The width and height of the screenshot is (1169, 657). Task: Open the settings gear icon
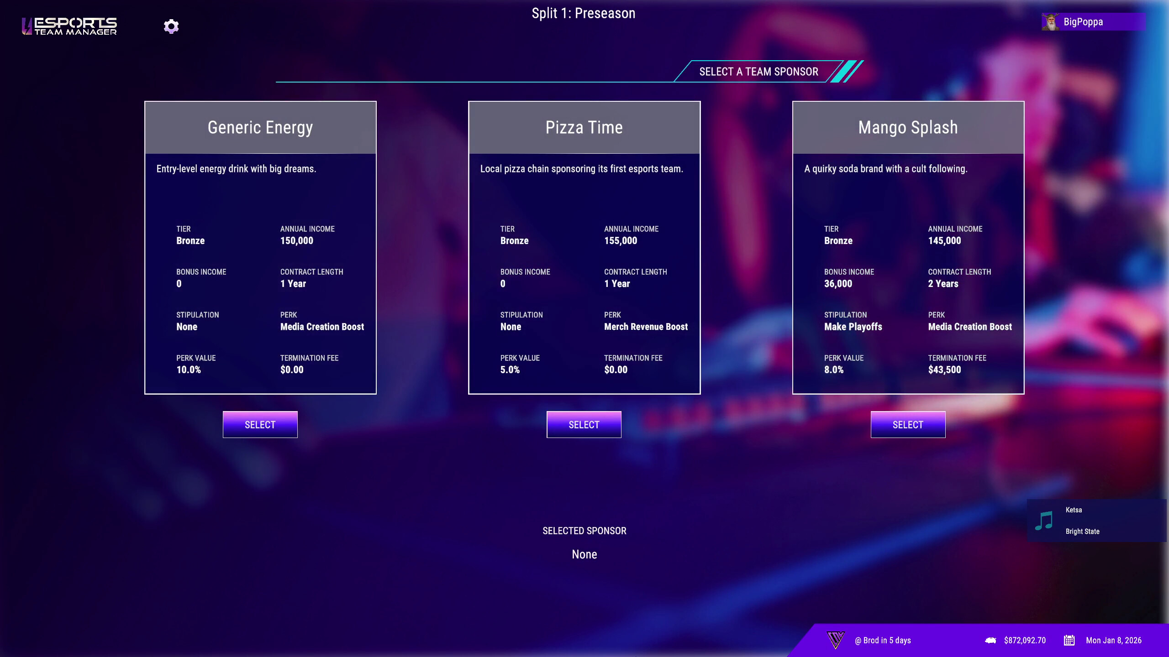click(x=171, y=26)
